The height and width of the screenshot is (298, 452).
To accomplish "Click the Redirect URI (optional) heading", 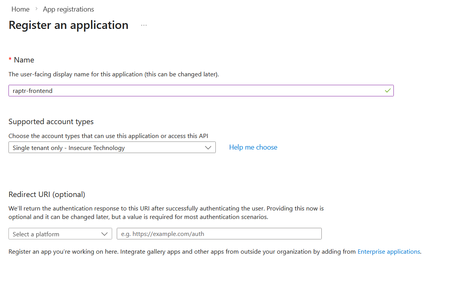I will [47, 194].
